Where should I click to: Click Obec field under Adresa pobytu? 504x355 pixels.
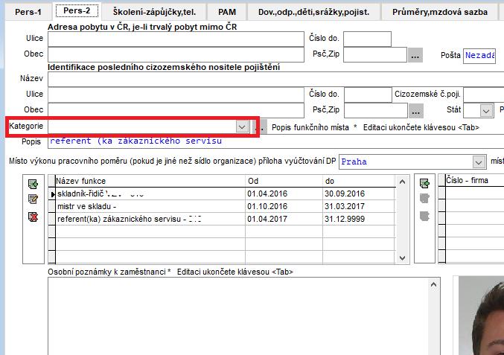176,54
